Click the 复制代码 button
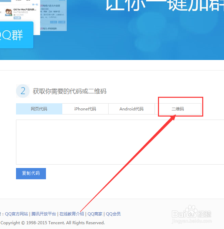224x229 pixels. coord(31,173)
